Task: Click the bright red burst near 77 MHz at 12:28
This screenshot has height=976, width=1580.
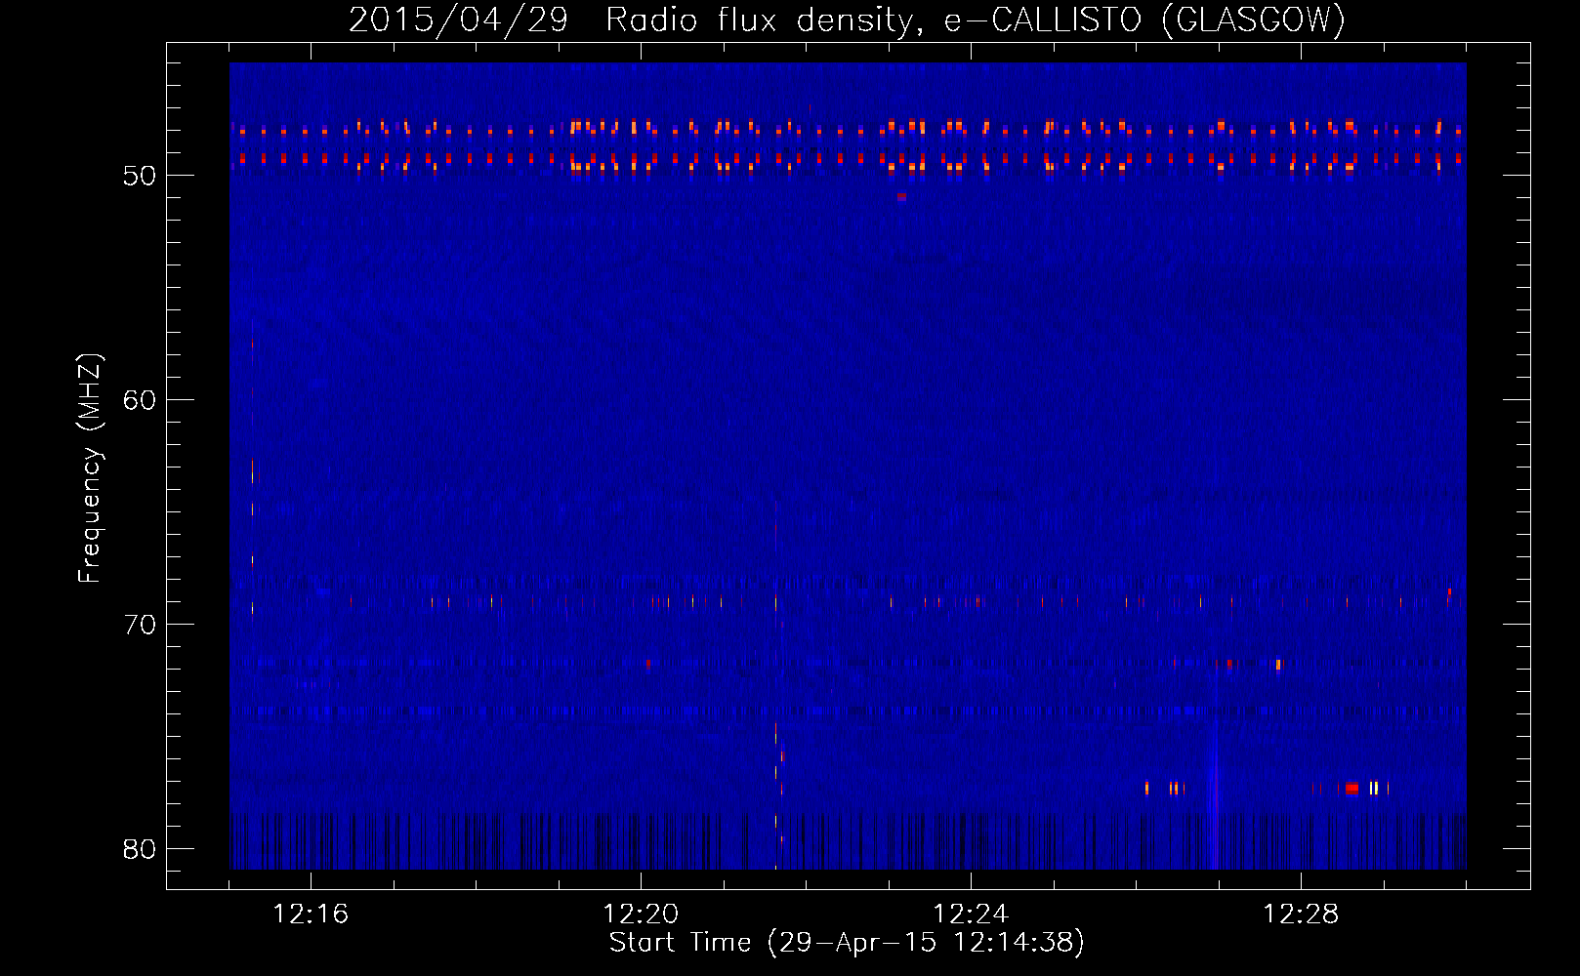Action: [1351, 788]
